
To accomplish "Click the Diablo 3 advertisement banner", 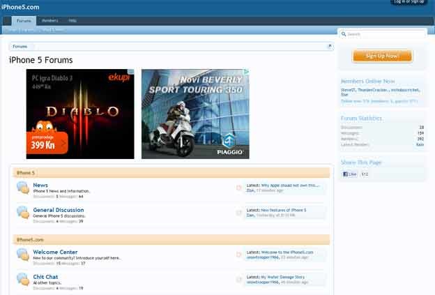I will (x=80, y=114).
